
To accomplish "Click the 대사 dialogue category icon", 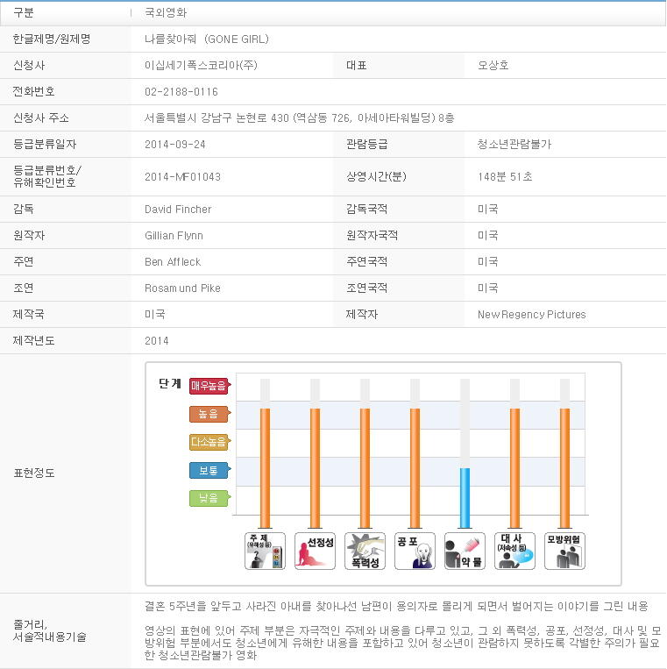I will pos(514,551).
